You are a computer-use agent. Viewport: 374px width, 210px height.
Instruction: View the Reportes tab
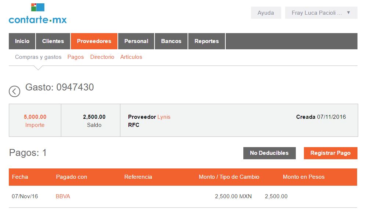pyautogui.click(x=207, y=41)
